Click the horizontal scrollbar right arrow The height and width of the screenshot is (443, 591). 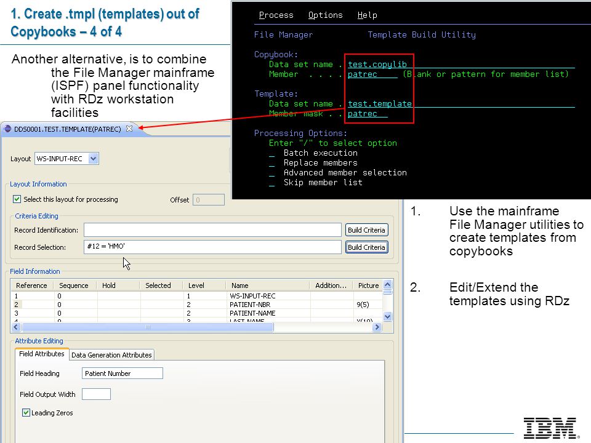[377, 327]
